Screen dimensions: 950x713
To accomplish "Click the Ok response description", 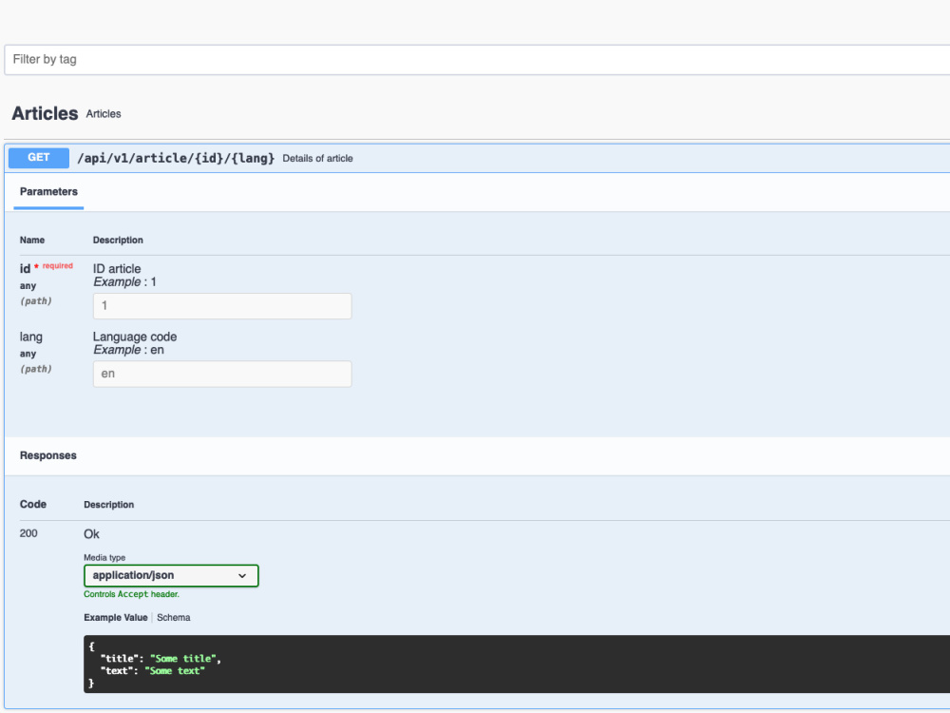I will click(x=91, y=534).
